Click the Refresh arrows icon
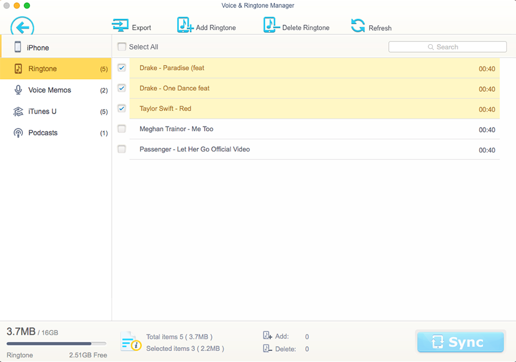Image resolution: width=516 pixels, height=362 pixels. (358, 26)
